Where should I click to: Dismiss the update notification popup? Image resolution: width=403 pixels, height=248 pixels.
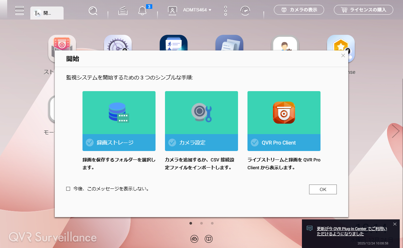tap(395, 224)
